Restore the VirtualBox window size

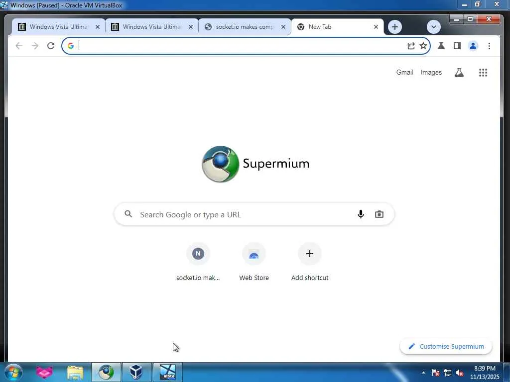click(x=478, y=4)
